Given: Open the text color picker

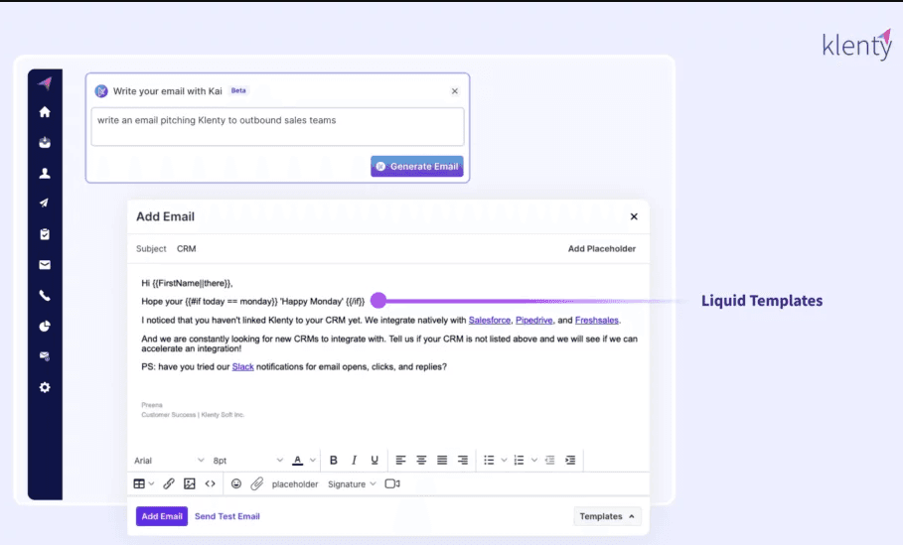Looking at the screenshot, I should click(x=298, y=460).
